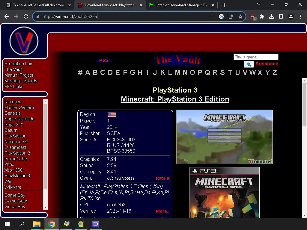Viewport: 307px width, 230px height.
Task: Click the PS3 label next to The Vault
Action: (x=104, y=60)
